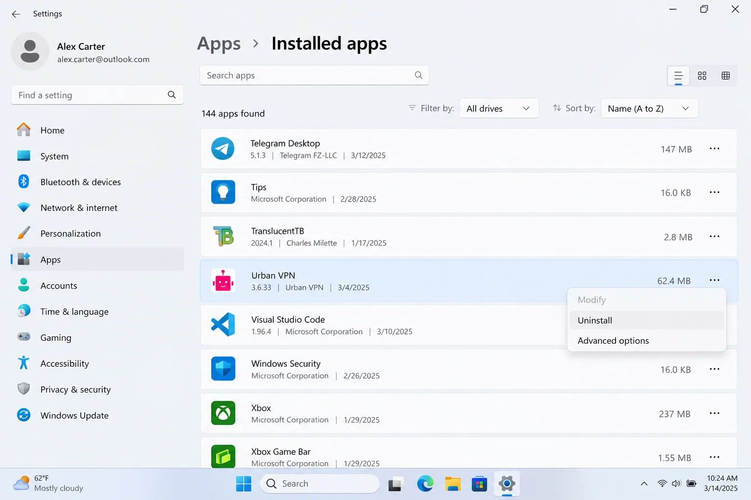This screenshot has width=751, height=500.
Task: Open the clock showing 10:24 AM
Action: 721,483
